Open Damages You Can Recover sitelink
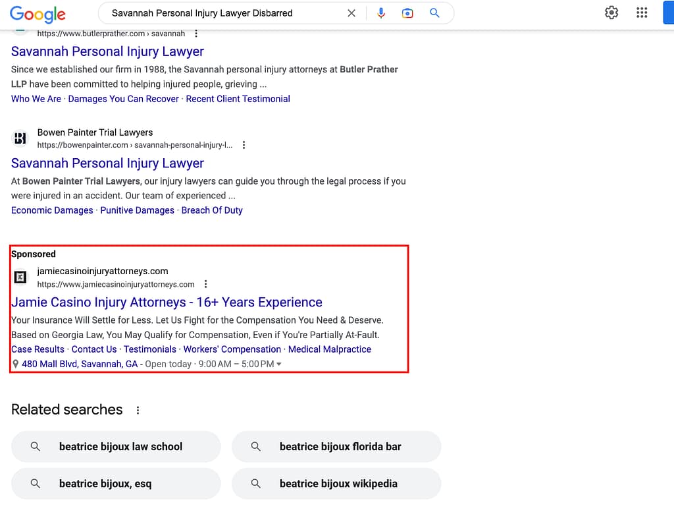The width and height of the screenshot is (674, 522). (123, 99)
